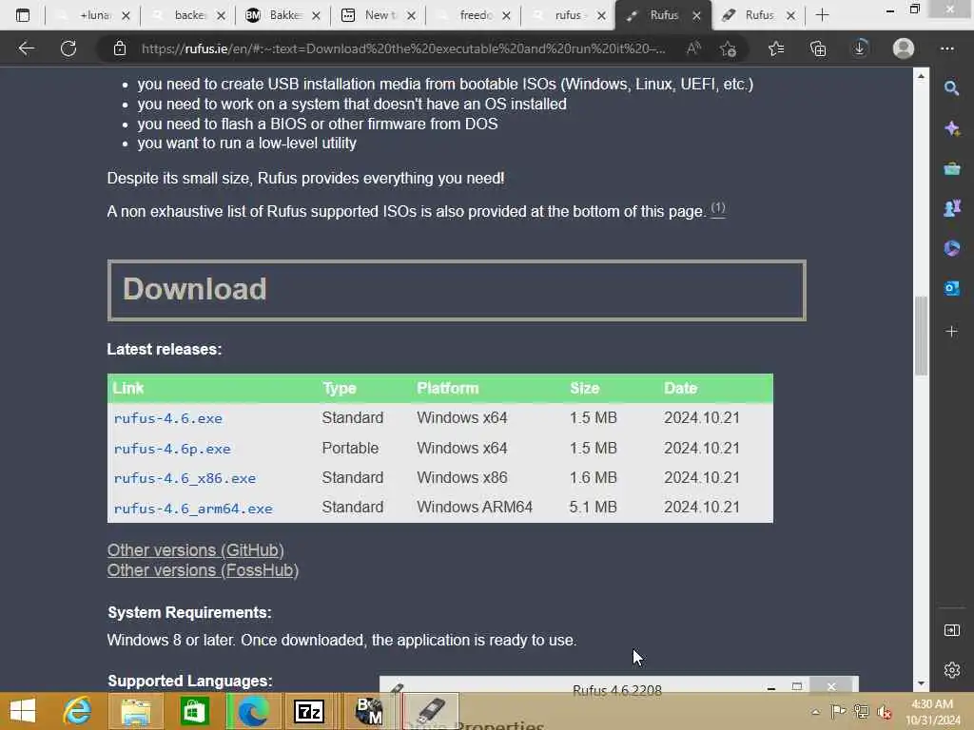
Task: Click the address bar URL
Action: pos(403,48)
